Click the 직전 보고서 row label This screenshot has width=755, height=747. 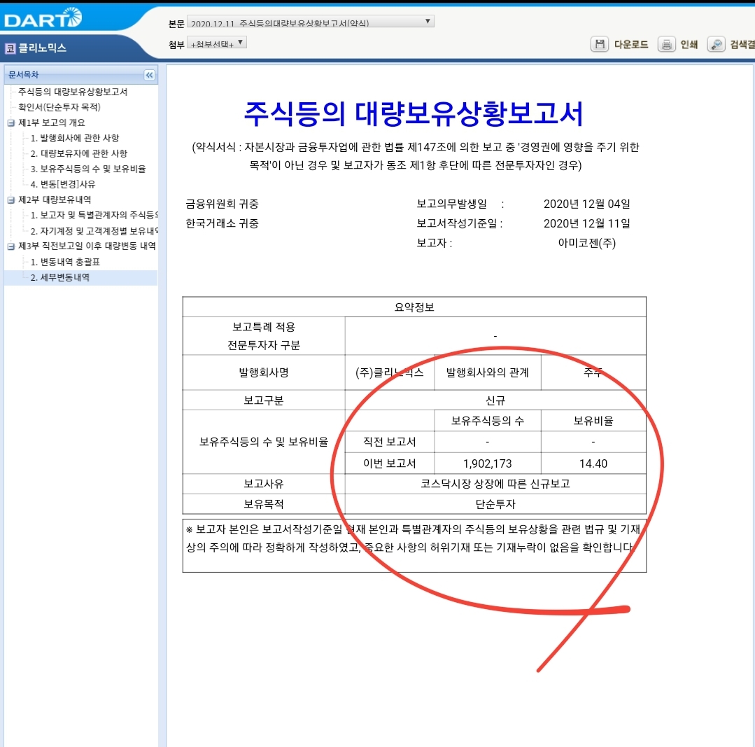pyautogui.click(x=390, y=442)
